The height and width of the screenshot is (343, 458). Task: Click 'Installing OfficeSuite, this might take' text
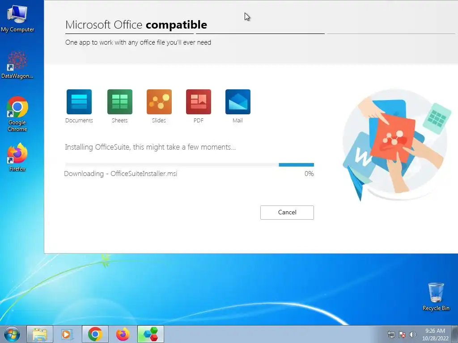(150, 147)
